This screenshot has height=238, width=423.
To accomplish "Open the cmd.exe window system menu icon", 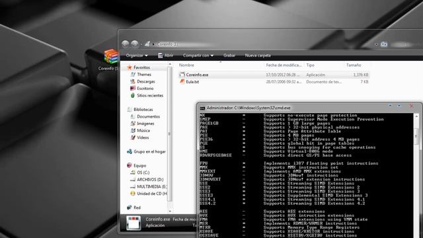I will pos(202,108).
